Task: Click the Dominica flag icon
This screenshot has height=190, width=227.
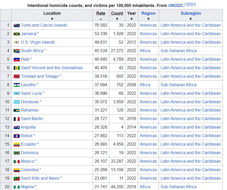Action: (x=17, y=153)
